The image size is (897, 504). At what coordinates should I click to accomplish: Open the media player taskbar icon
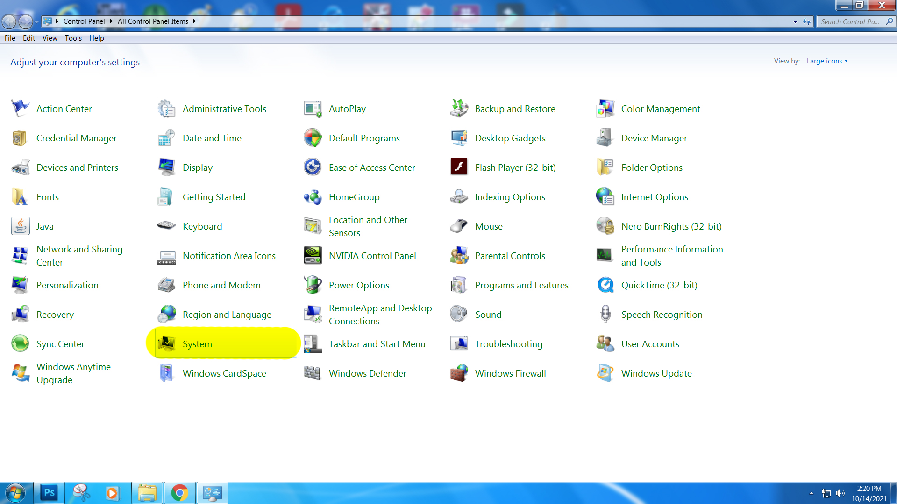[113, 493]
